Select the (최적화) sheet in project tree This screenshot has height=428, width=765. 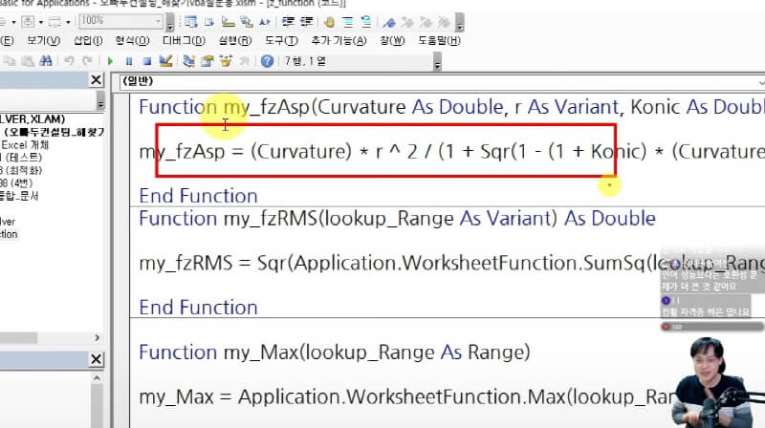(x=31, y=170)
